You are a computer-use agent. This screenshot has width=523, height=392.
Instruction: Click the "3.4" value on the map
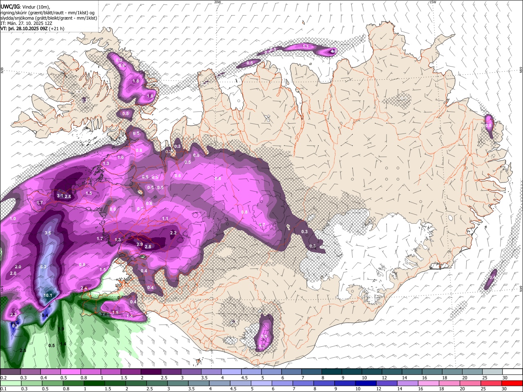point(104,314)
